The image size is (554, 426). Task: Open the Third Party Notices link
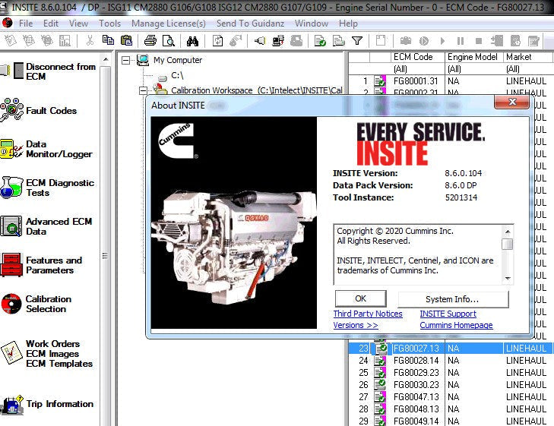pos(368,314)
